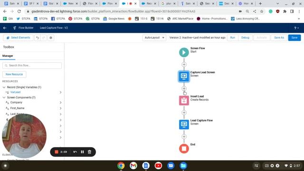This screenshot has width=304, height=171.
Task: Select the Capture Lead Screen element icon
Action: point(184,76)
